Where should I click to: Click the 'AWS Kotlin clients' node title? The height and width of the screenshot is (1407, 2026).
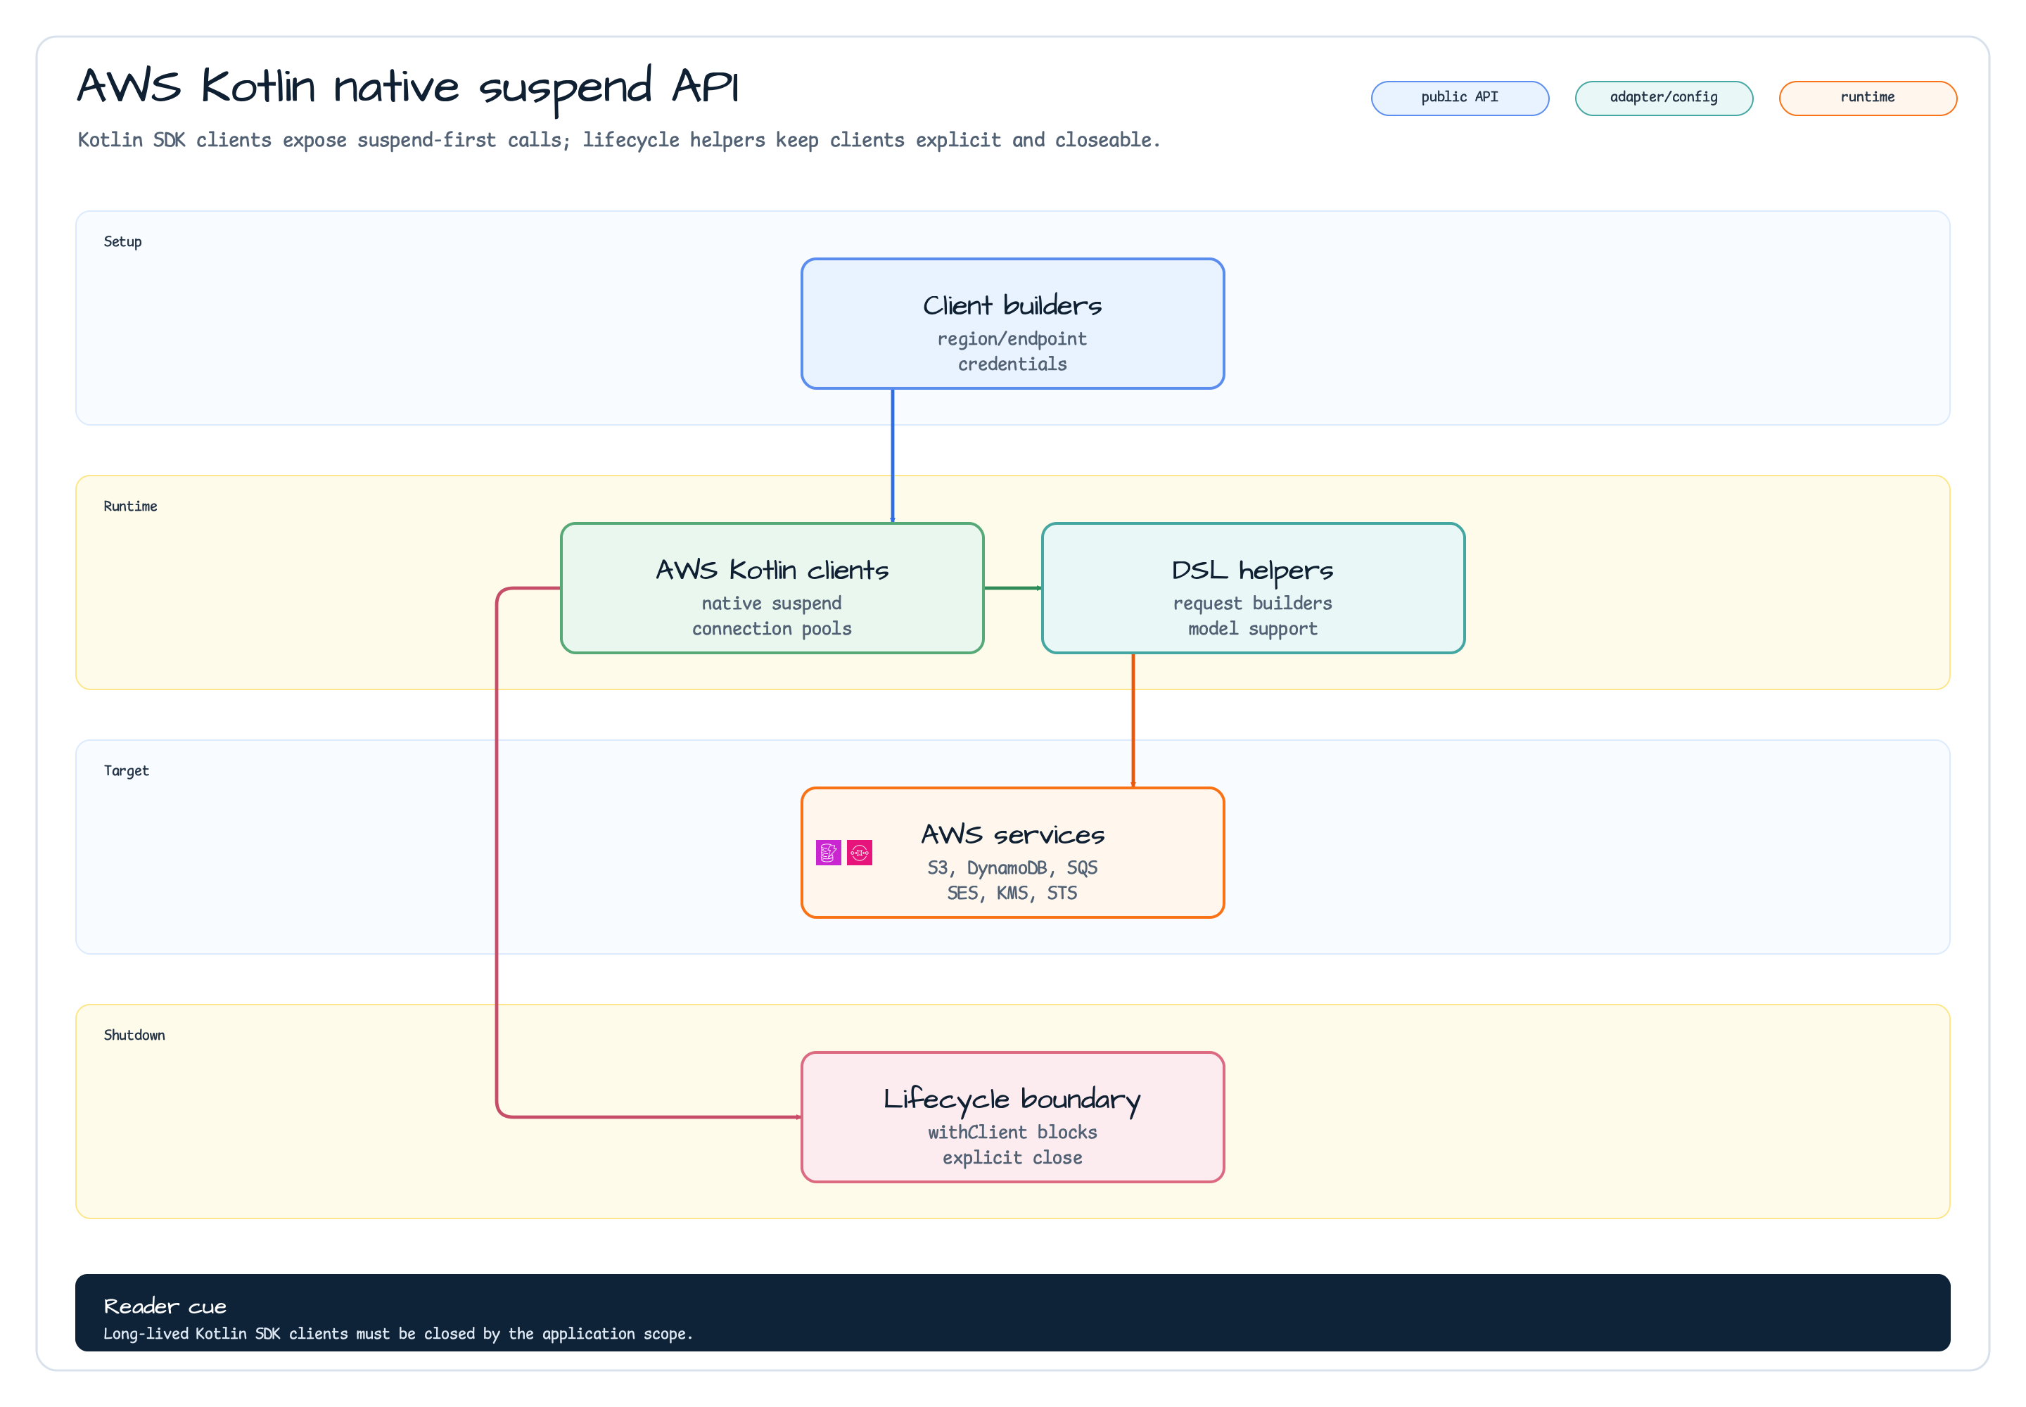click(772, 571)
